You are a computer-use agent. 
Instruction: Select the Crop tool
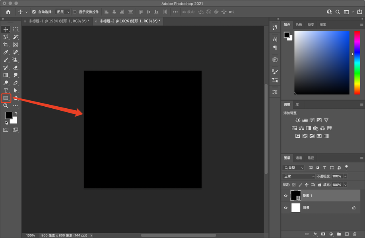coord(6,44)
